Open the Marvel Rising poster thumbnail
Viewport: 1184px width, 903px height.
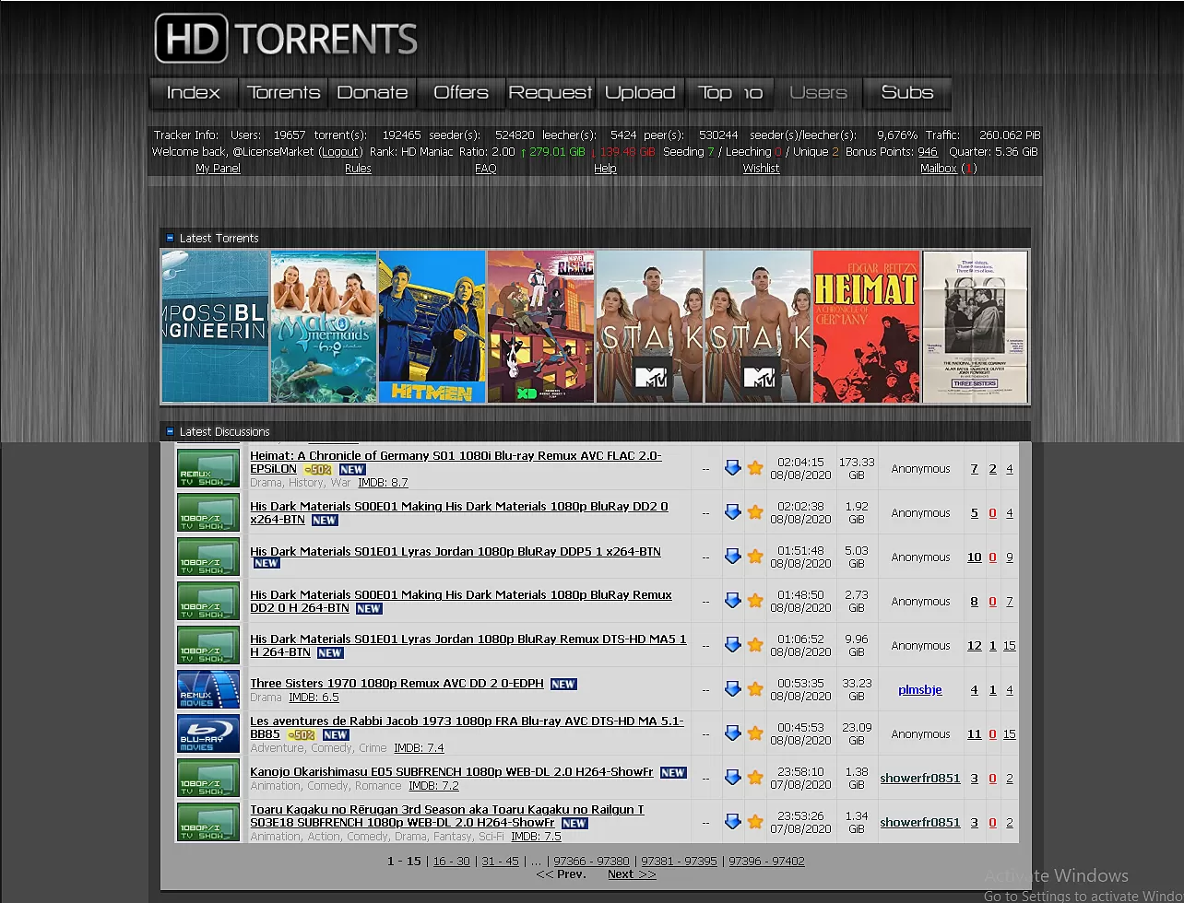point(541,326)
